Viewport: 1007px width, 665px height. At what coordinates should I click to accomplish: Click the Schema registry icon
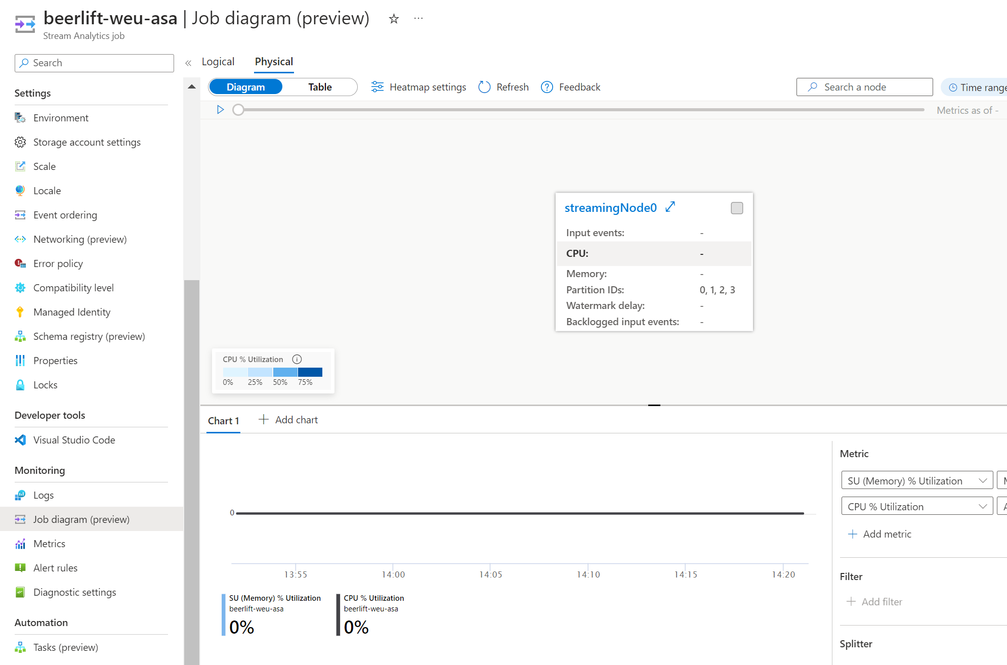click(20, 336)
